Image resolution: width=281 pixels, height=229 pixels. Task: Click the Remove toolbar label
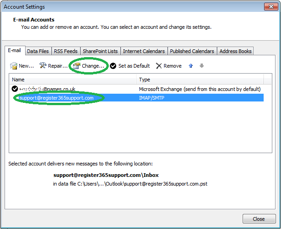tap(173, 66)
